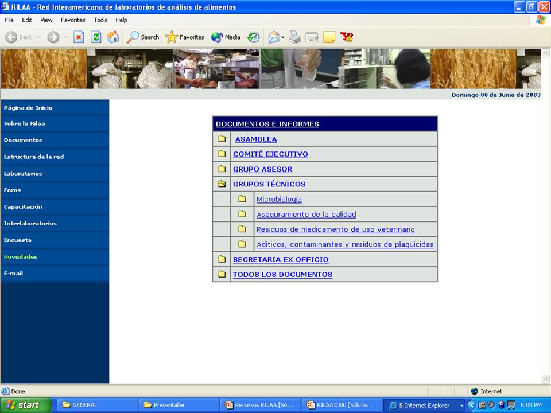Viewport: 551px width, 413px height.
Task: Open Foros sidebar item
Action: (x=12, y=190)
